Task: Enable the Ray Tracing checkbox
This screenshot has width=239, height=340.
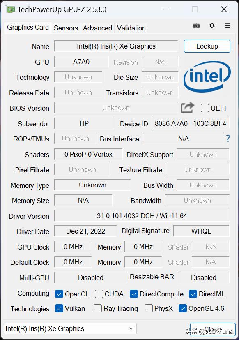Action: click(97, 308)
